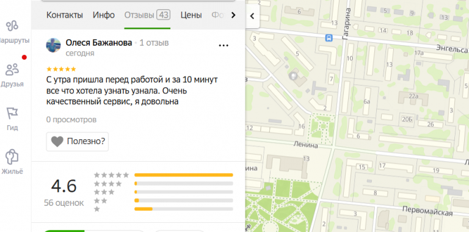Image resolution: width=469 pixels, height=232 pixels.
Task: Open Олеся Бажанова's profile name
Action: 99,43
